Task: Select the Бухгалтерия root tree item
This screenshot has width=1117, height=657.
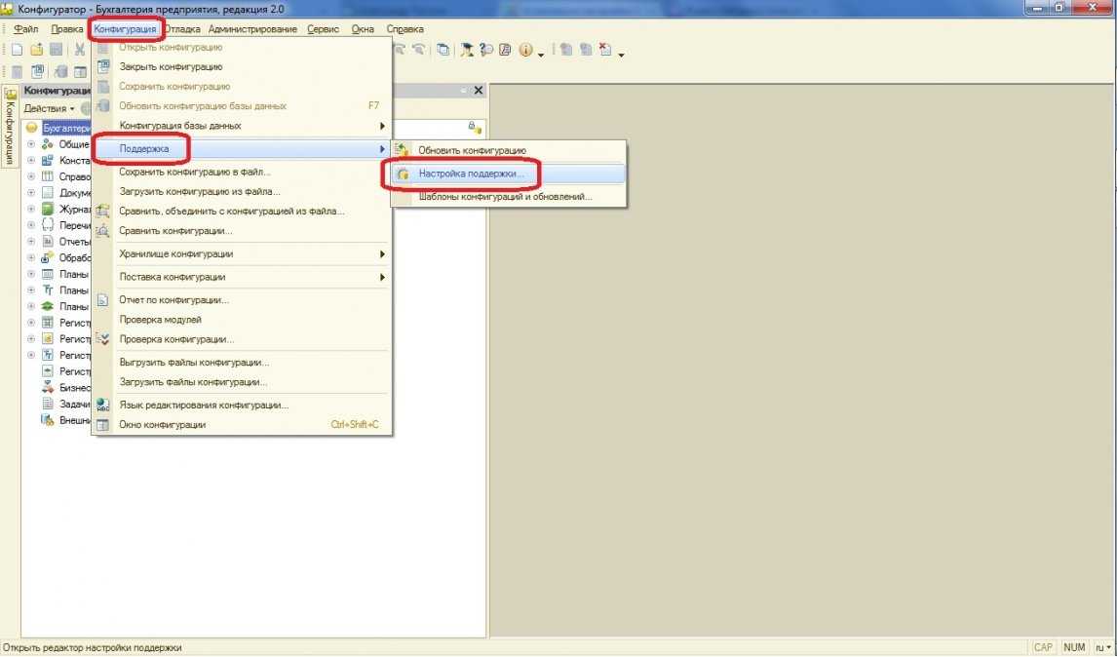Action: [x=65, y=128]
